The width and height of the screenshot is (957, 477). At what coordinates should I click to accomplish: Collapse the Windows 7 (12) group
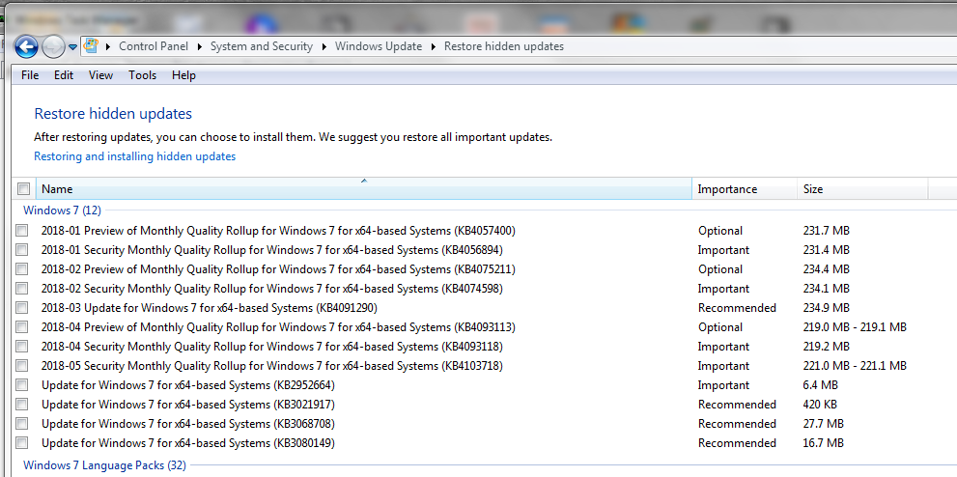62,210
